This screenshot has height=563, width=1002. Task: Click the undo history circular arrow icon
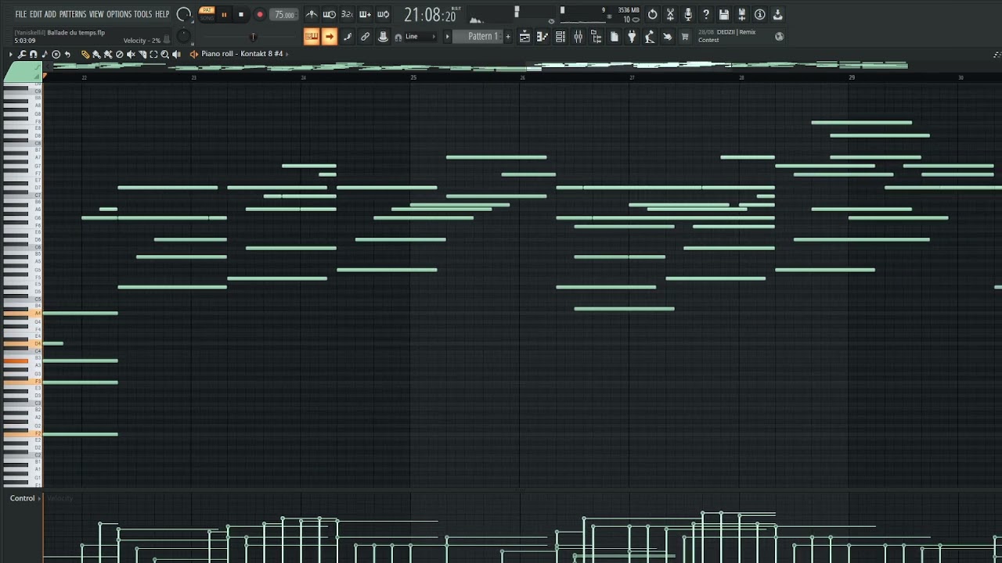[x=652, y=15]
